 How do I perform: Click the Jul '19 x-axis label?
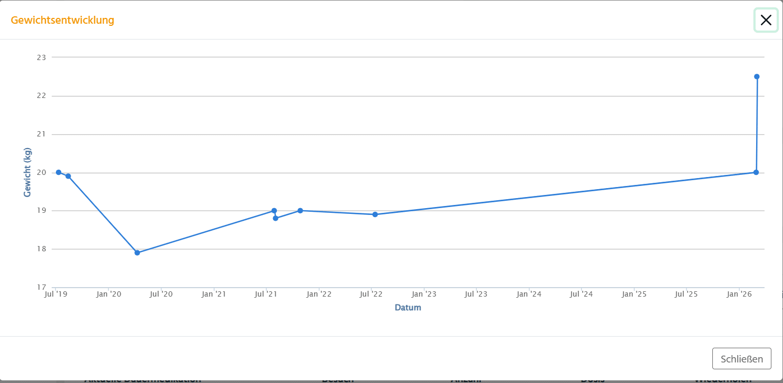55,294
